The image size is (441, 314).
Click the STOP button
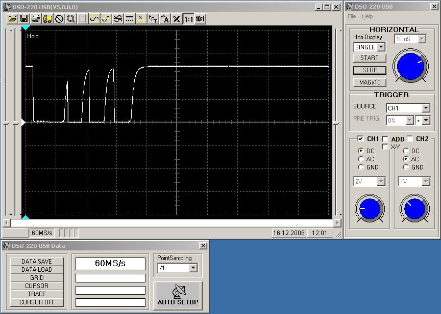click(x=370, y=70)
